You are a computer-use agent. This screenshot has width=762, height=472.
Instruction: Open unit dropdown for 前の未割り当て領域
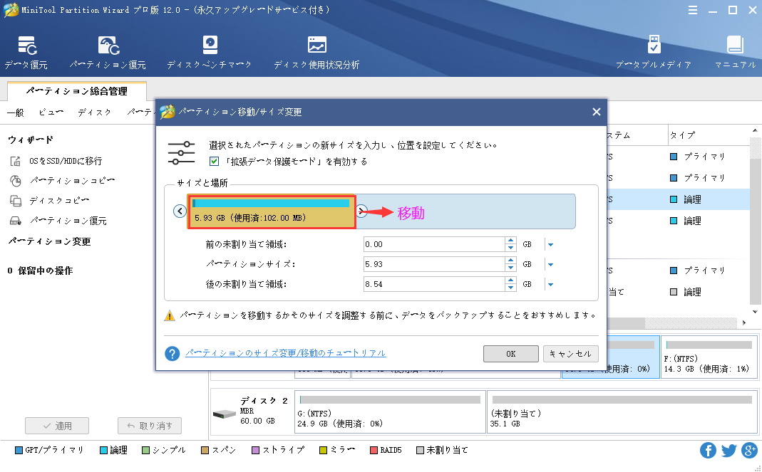pos(550,245)
